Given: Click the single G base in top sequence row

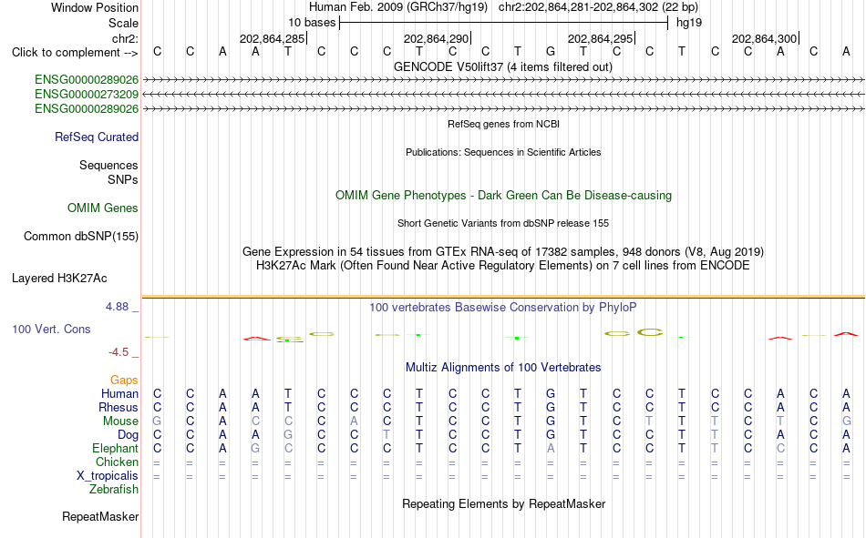Looking at the screenshot, I should pyautogui.click(x=550, y=52).
